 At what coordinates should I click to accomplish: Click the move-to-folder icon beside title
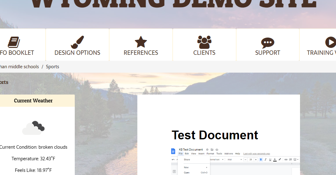pyautogui.click(x=212, y=149)
